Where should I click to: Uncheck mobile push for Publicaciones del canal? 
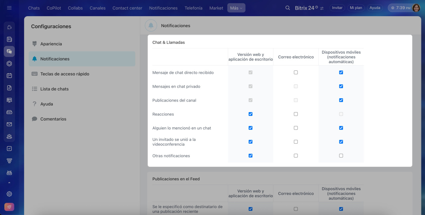pos(341,100)
